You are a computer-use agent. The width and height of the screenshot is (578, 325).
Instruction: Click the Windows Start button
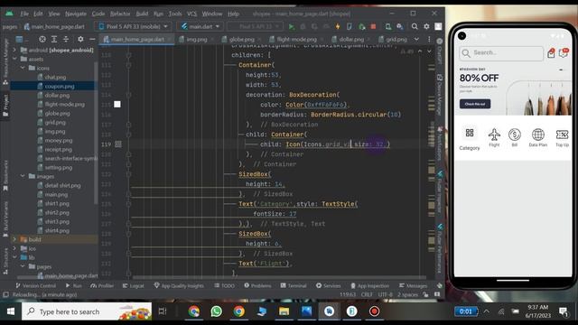pyautogui.click(x=11, y=311)
